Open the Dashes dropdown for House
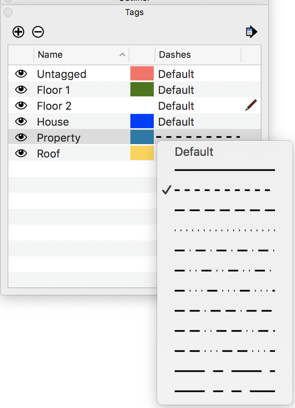Viewport: 295px width, 408px height. (176, 122)
